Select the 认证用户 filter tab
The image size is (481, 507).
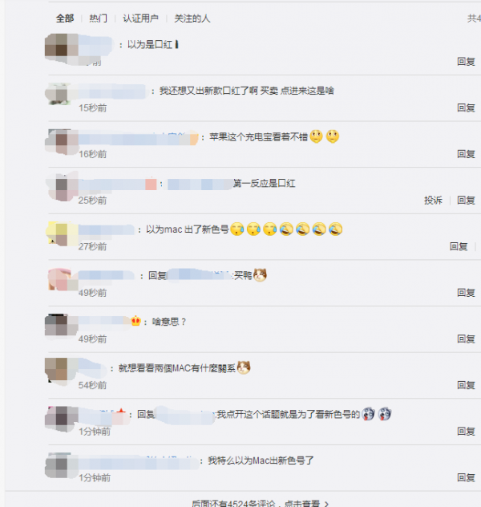[x=140, y=18]
